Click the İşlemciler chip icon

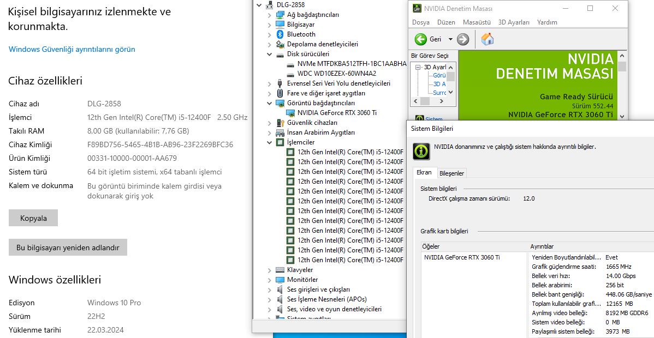[280, 142]
